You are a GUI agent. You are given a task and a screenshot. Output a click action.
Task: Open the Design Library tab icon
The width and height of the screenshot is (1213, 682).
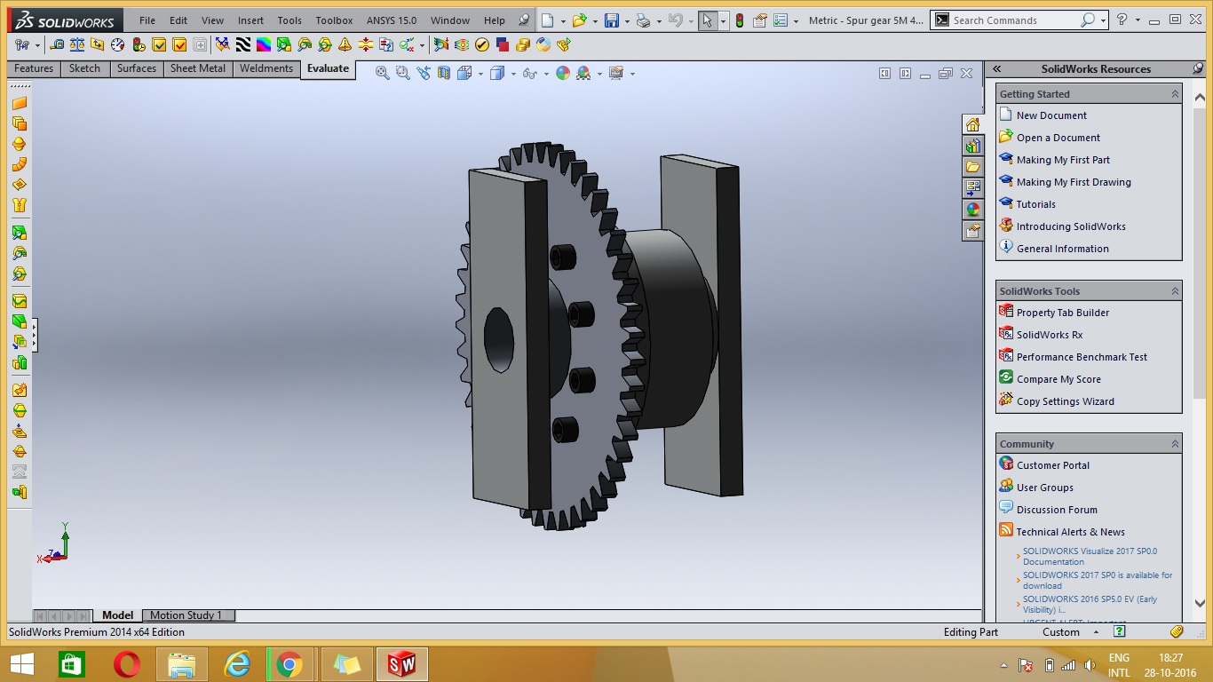pyautogui.click(x=973, y=145)
